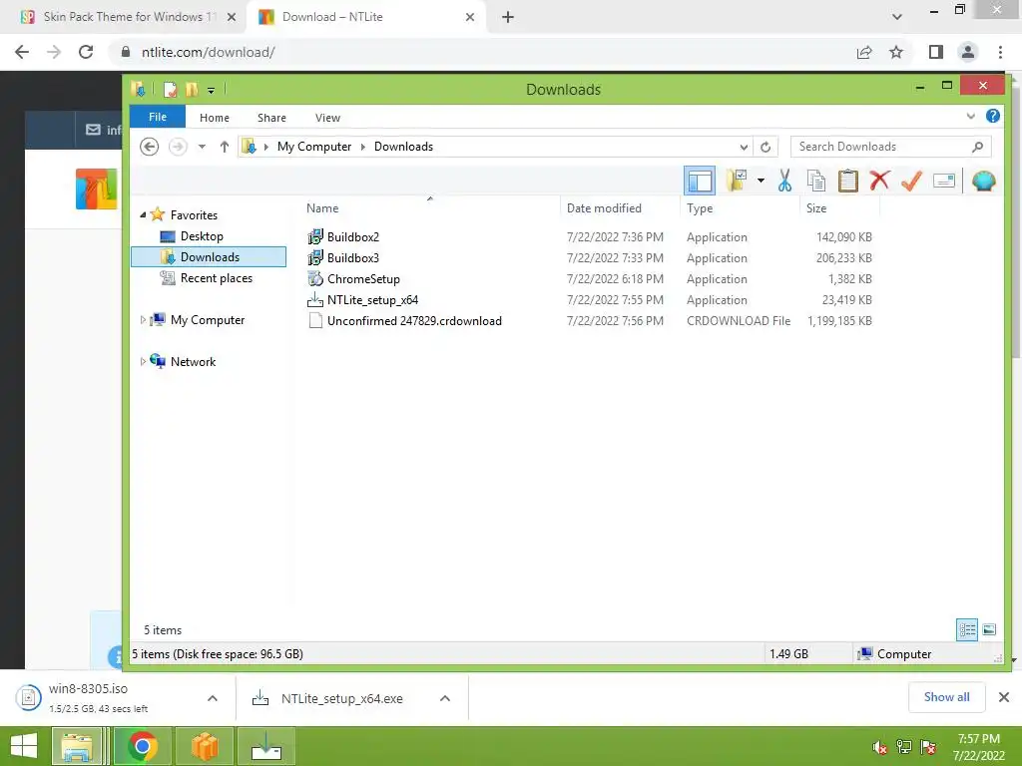Select Desktop in navigation pane
Image resolution: width=1022 pixels, height=766 pixels.
(202, 235)
